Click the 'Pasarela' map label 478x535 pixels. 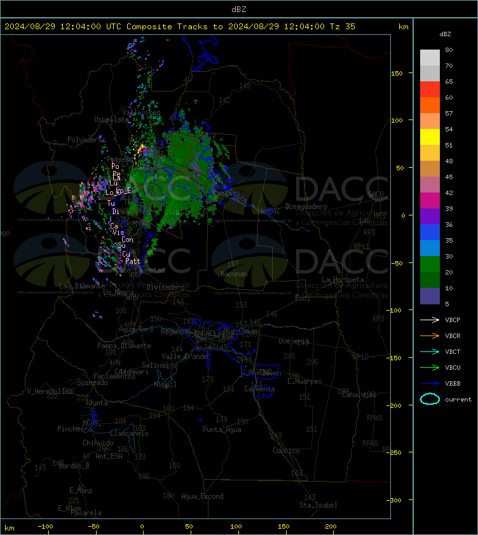pyautogui.click(x=86, y=513)
